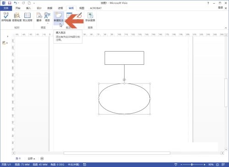Screen dimensions: 229x167
Task: Click the horizontal scrollbar right arrow
Action: point(222,153)
